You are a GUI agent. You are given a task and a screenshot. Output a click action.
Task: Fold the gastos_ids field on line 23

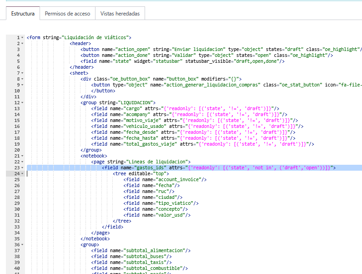(x=23, y=167)
